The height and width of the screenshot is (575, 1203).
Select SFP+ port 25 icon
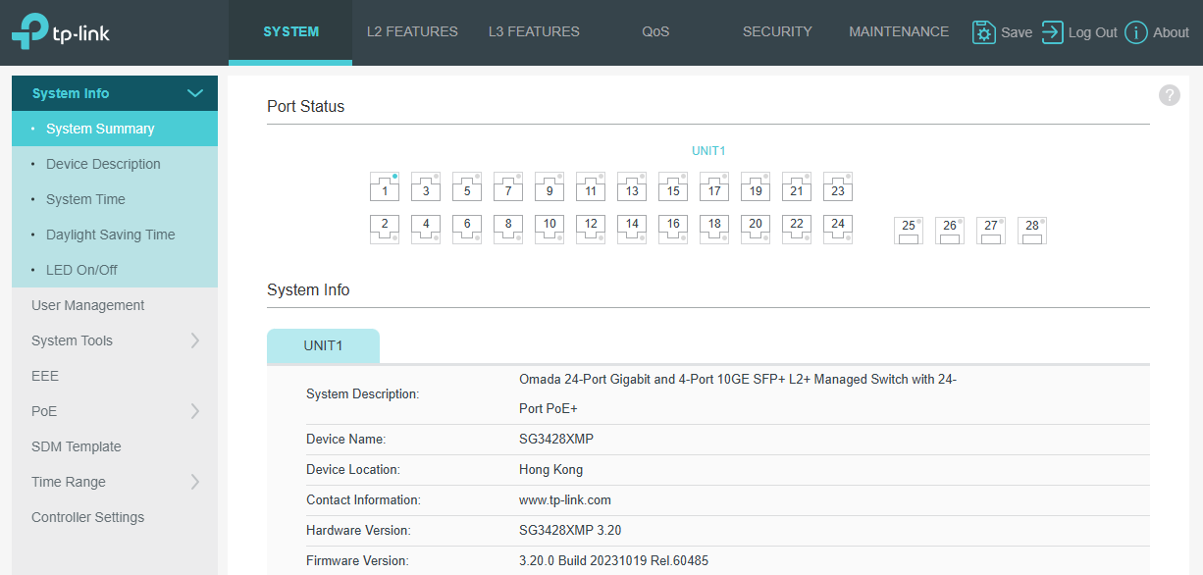click(x=909, y=231)
